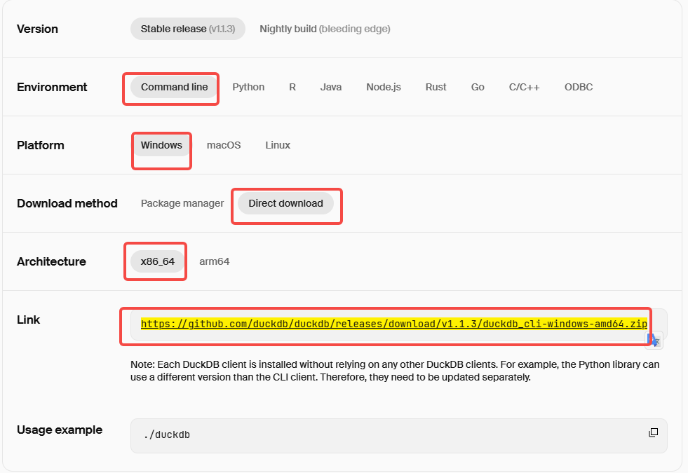Select Python as the environment
Image resolution: width=688 pixels, height=473 pixels.
pos(248,87)
